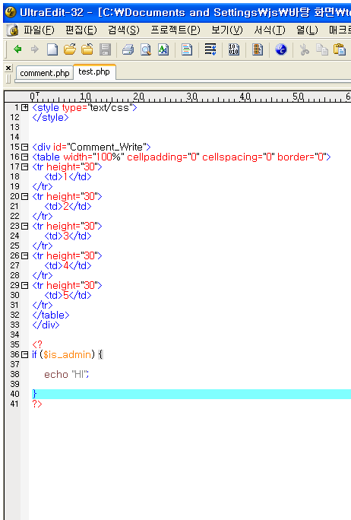Click the <td>3</td> cell on line 24

point(68,236)
